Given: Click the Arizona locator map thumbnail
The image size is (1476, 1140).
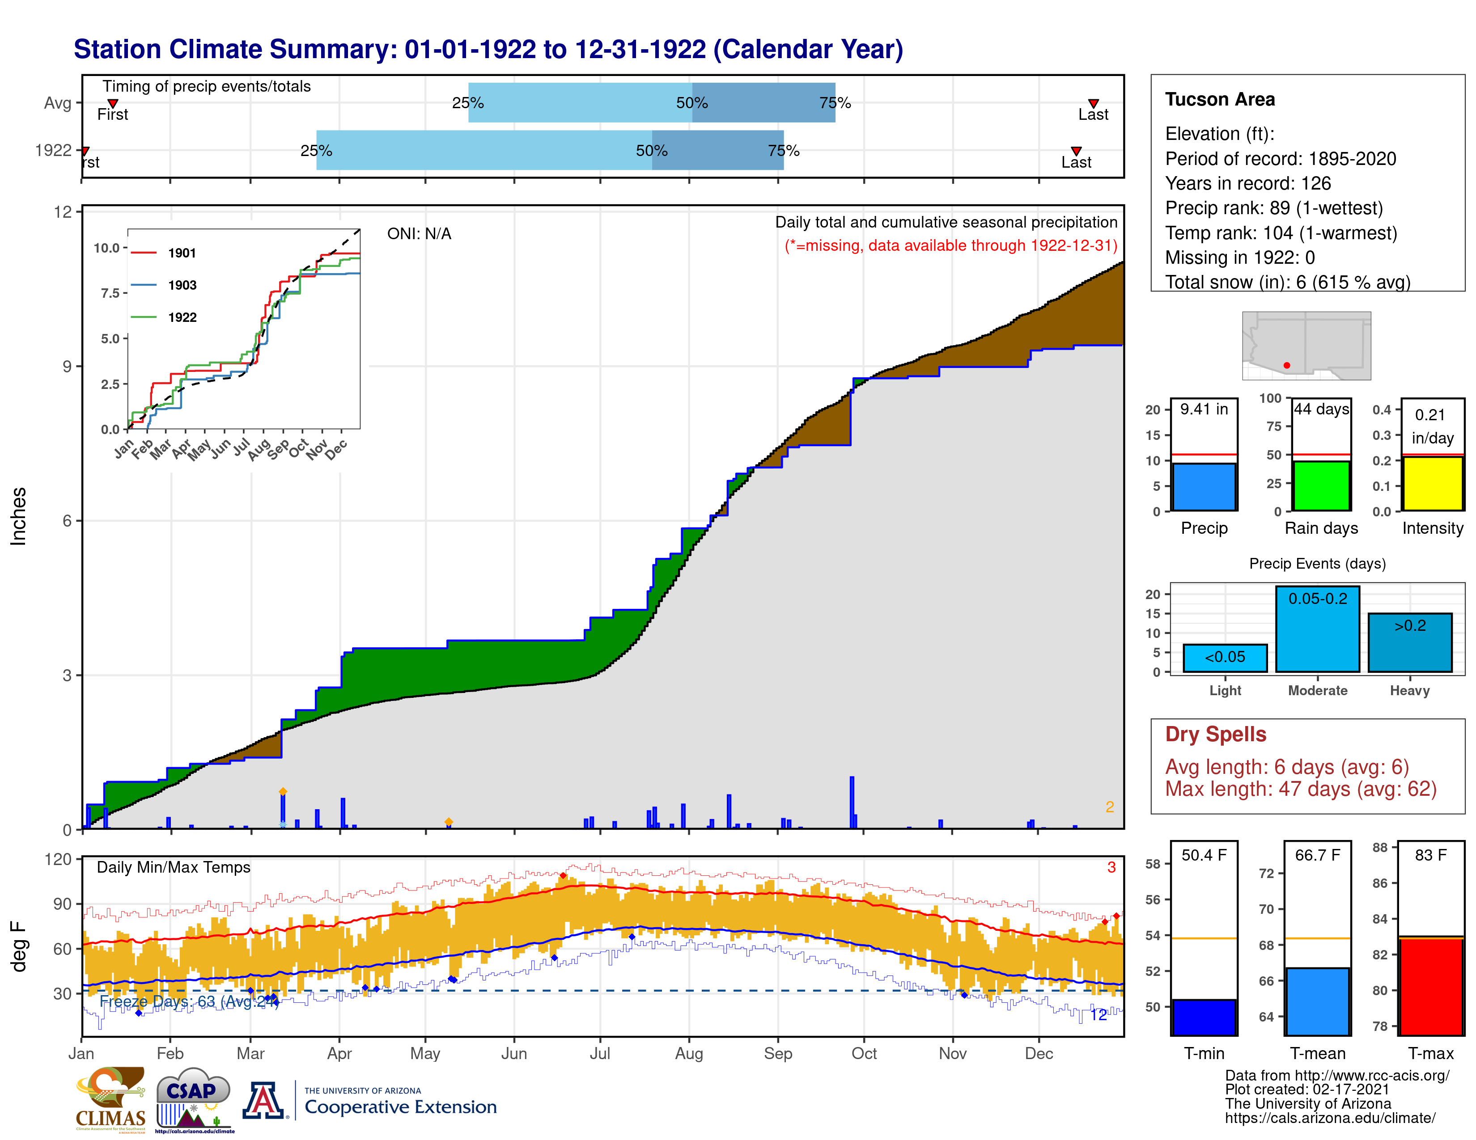Looking at the screenshot, I should click(x=1306, y=345).
